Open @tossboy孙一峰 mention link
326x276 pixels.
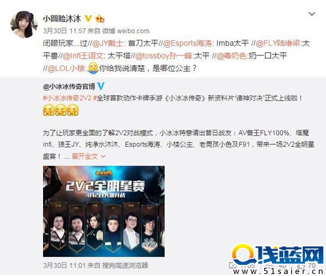pos(164,56)
